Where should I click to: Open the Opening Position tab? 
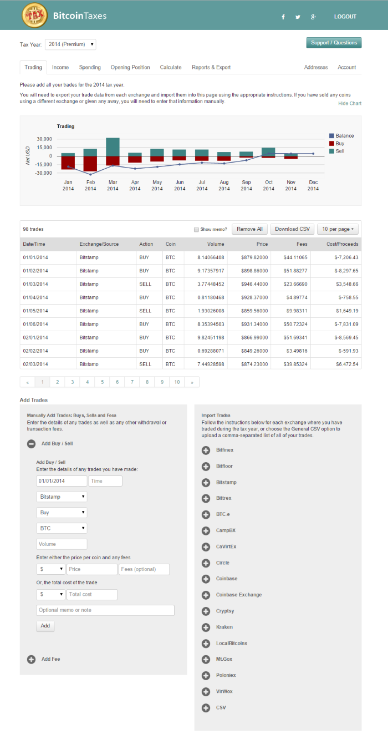point(130,67)
